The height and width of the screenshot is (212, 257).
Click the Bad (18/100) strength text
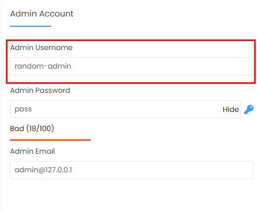32,128
